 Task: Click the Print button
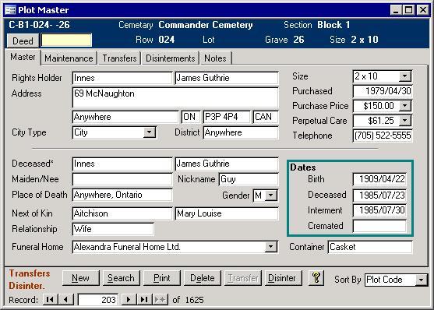coord(161,278)
